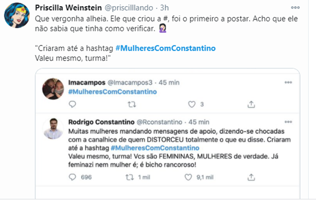Share the Imacampos tweet
The image size is (316, 201).
251,104
